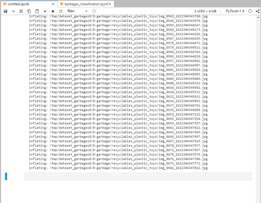Click the output line containing img_8586_1621304344766.jpg
Image resolution: width=261 pixels, height=203 pixels.
[x=118, y=52]
